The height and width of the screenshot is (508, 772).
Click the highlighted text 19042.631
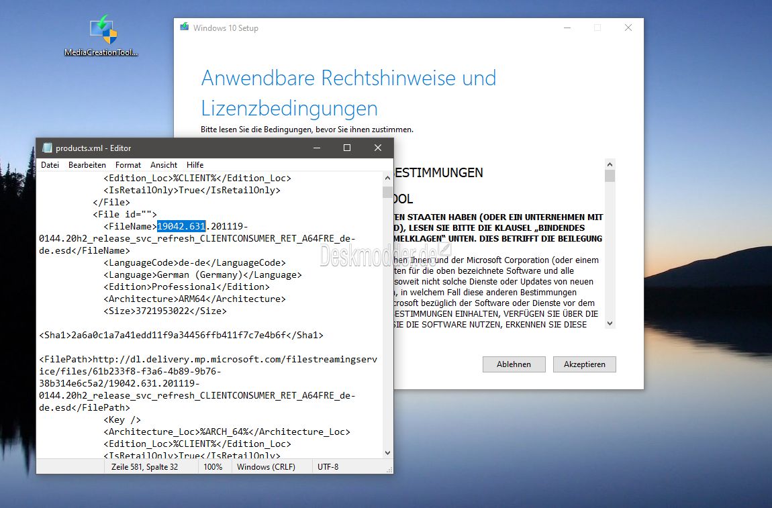pos(181,226)
